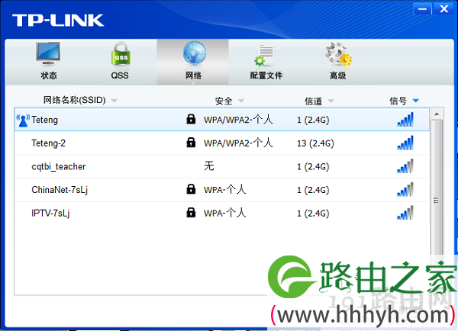Switch to the 状态 tab label
458x331 pixels.
click(49, 76)
